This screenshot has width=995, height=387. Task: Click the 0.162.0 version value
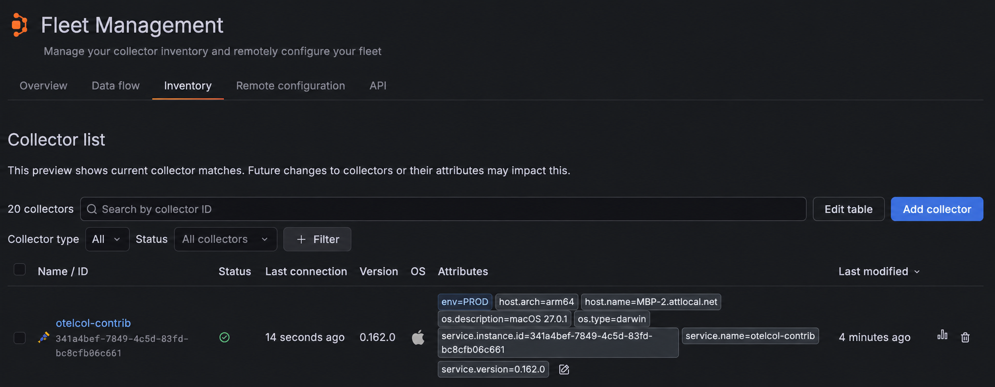click(377, 338)
